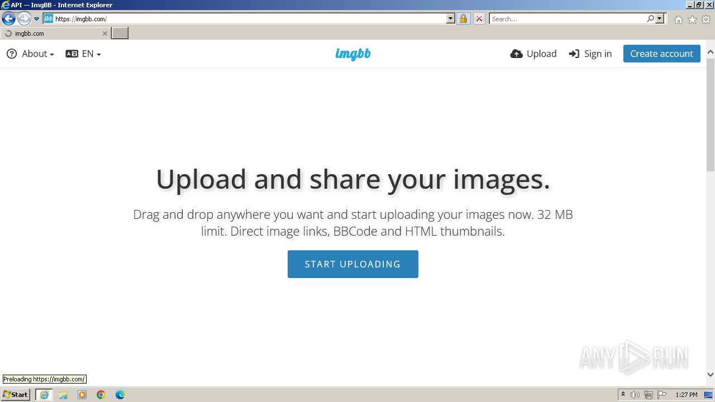Click the page scrollbar down arrow
The height and width of the screenshot is (402, 715).
pyautogui.click(x=711, y=375)
